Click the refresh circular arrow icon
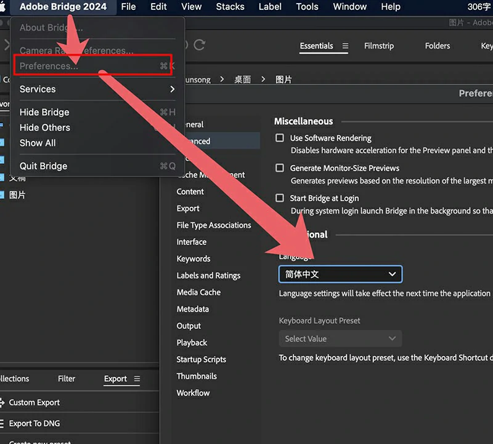This screenshot has width=493, height=444. (x=199, y=45)
